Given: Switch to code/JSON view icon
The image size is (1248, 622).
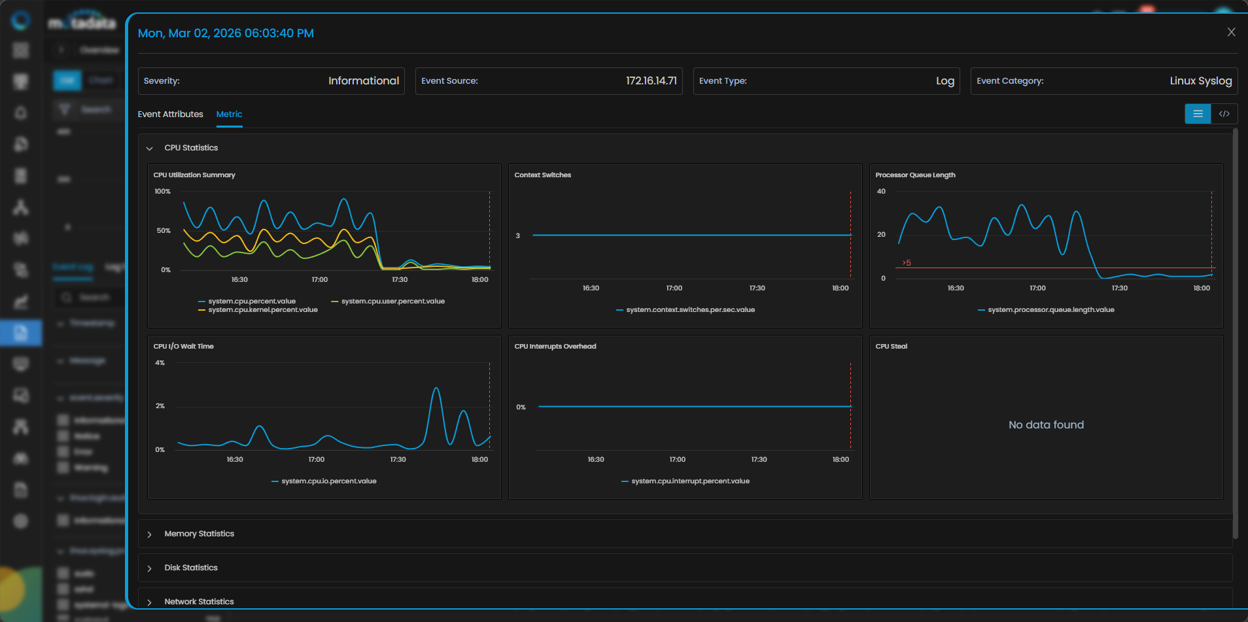Looking at the screenshot, I should tap(1224, 114).
